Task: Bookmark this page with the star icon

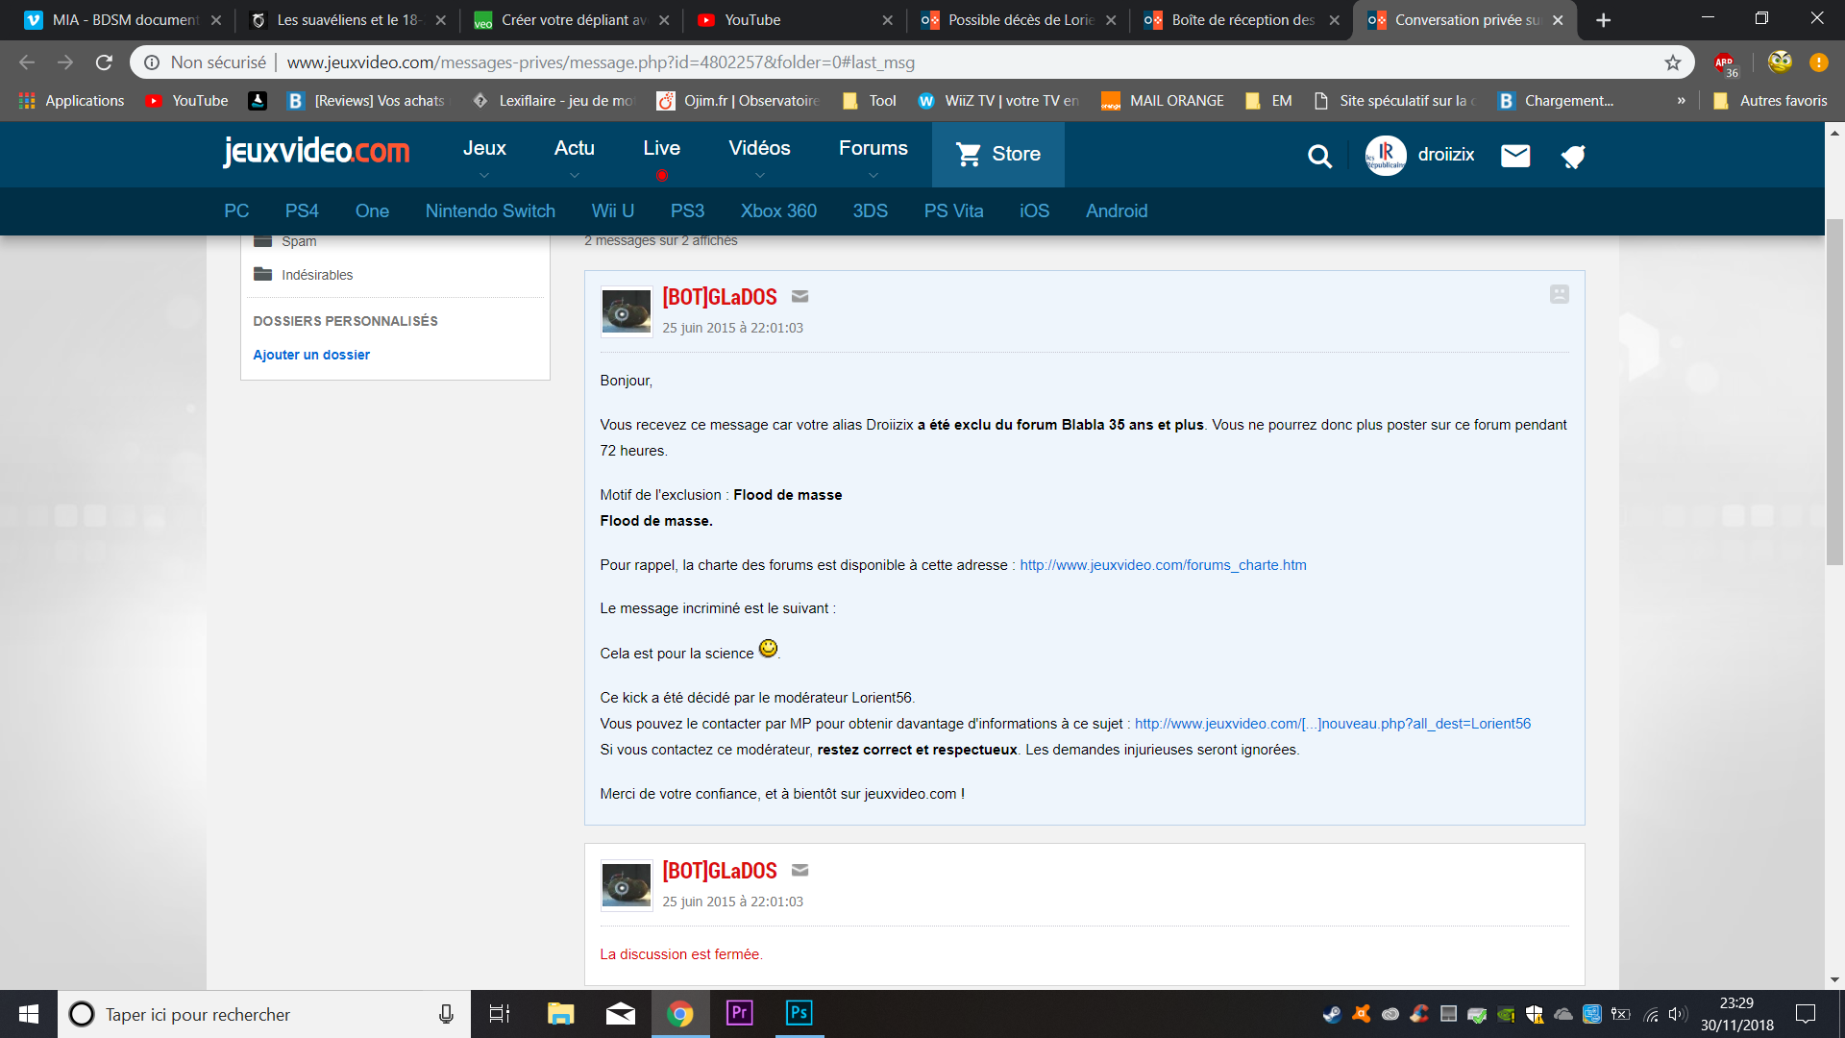Action: [x=1673, y=62]
